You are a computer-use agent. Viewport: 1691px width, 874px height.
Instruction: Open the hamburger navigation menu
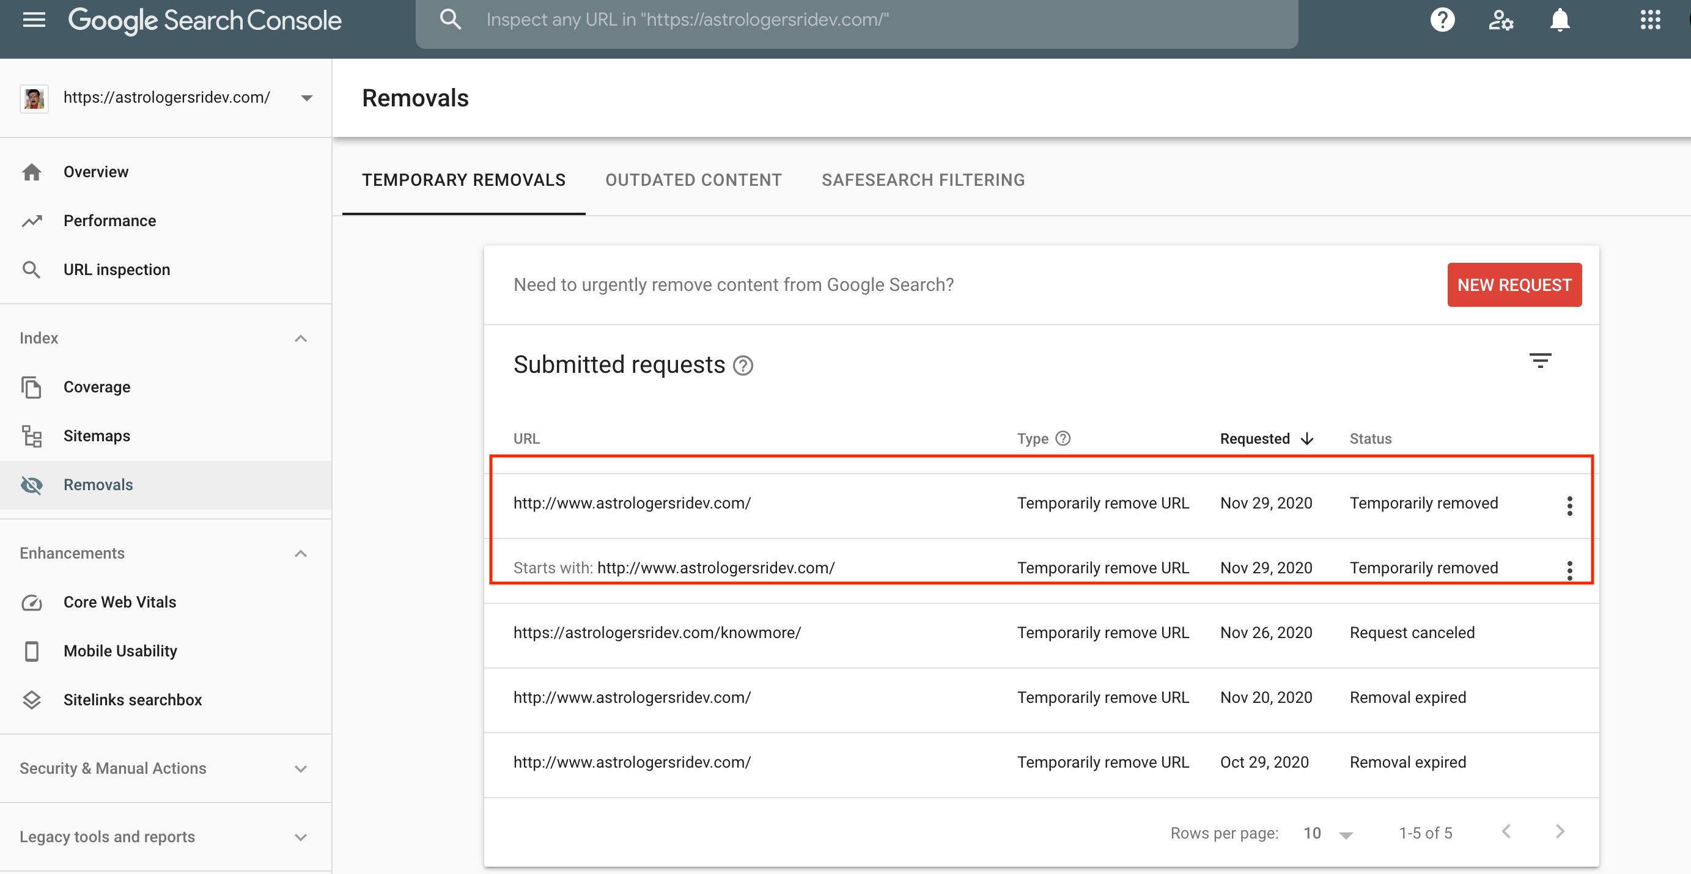tap(34, 20)
